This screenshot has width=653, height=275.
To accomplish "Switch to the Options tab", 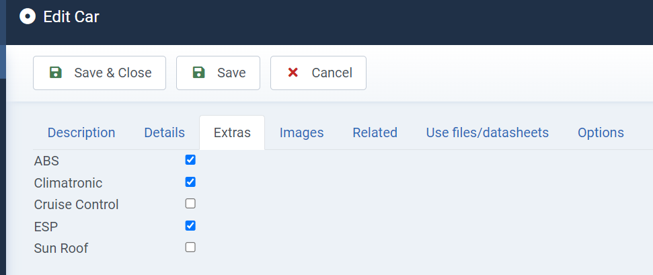I will click(601, 132).
